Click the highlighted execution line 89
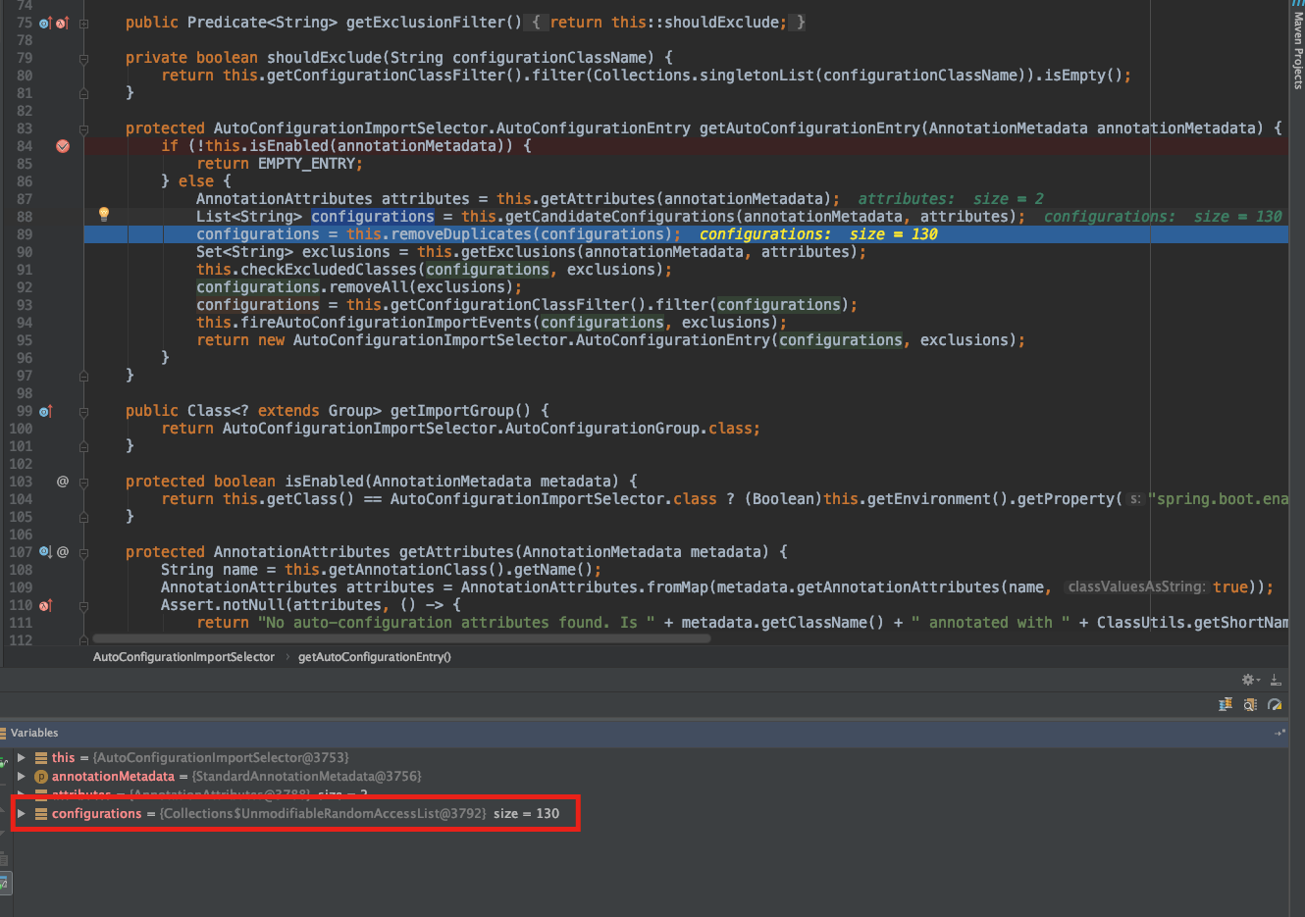This screenshot has width=1305, height=917. pos(685,234)
